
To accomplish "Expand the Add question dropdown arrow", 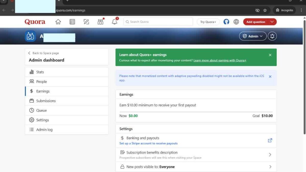I will [x=271, y=21].
